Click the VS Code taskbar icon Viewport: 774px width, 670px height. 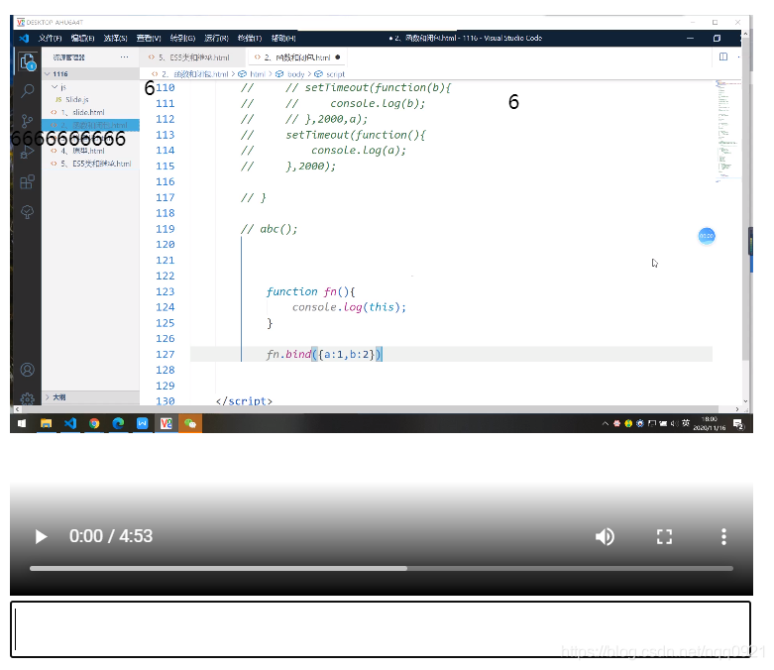pyautogui.click(x=70, y=423)
